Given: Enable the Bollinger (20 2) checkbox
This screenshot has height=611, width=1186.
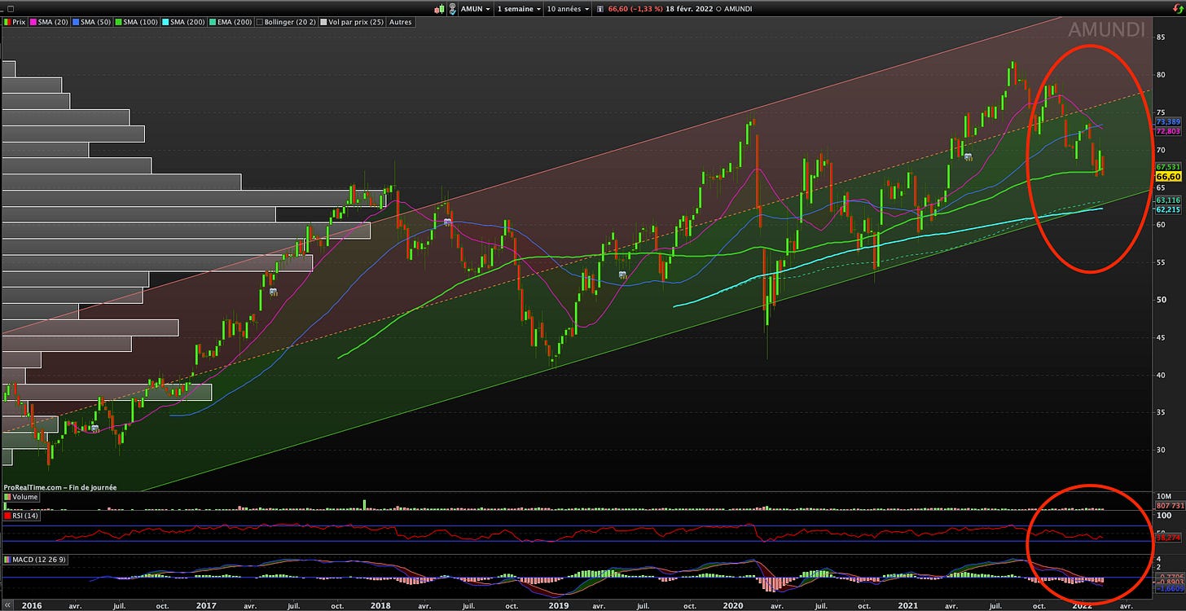Looking at the screenshot, I should (261, 22).
